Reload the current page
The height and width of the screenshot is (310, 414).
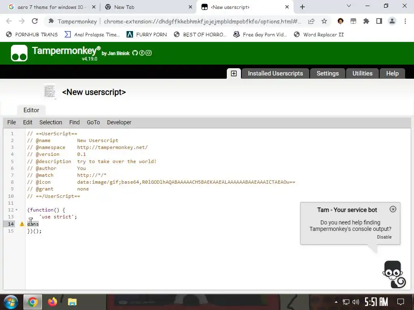tap(35, 21)
